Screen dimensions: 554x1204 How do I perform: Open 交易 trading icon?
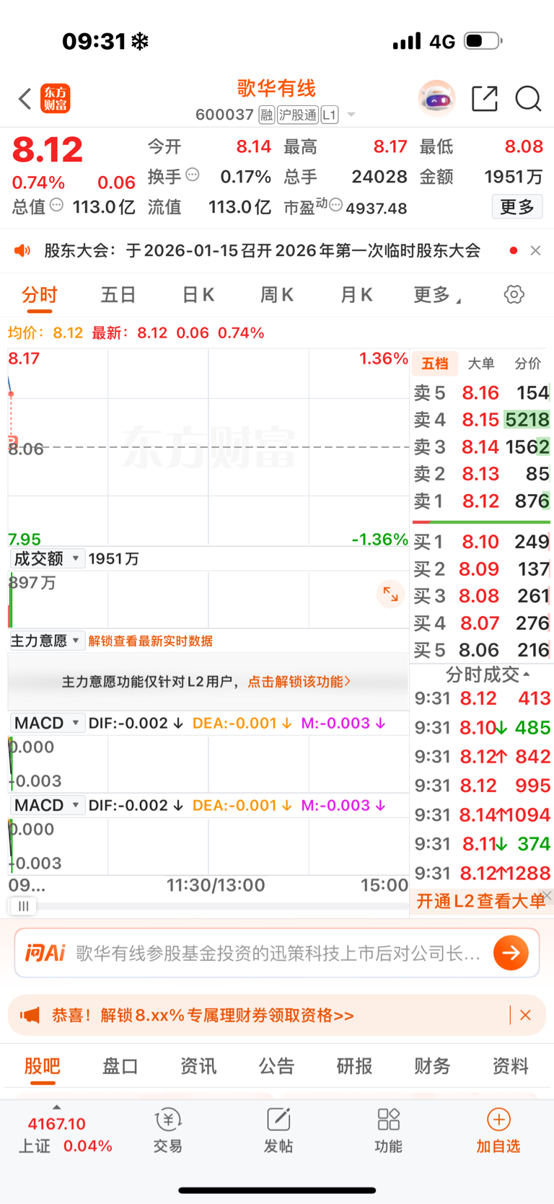[x=168, y=1120]
